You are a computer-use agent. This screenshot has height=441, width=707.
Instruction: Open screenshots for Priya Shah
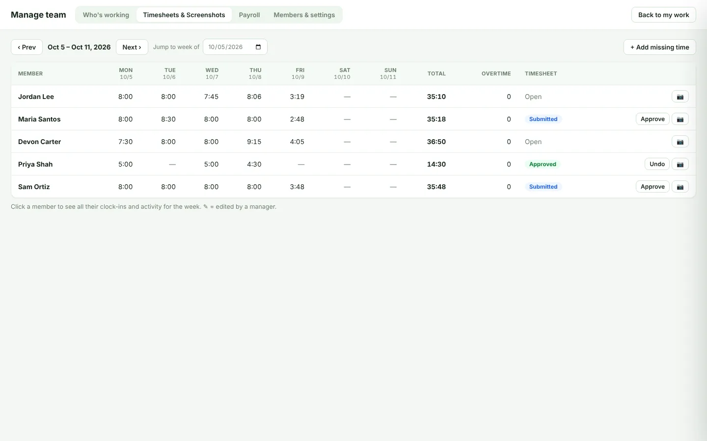click(x=680, y=164)
